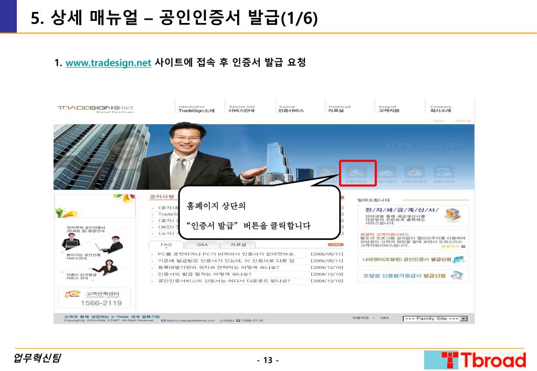
Task: Click the 공지사항 heading
Action: click(x=162, y=197)
